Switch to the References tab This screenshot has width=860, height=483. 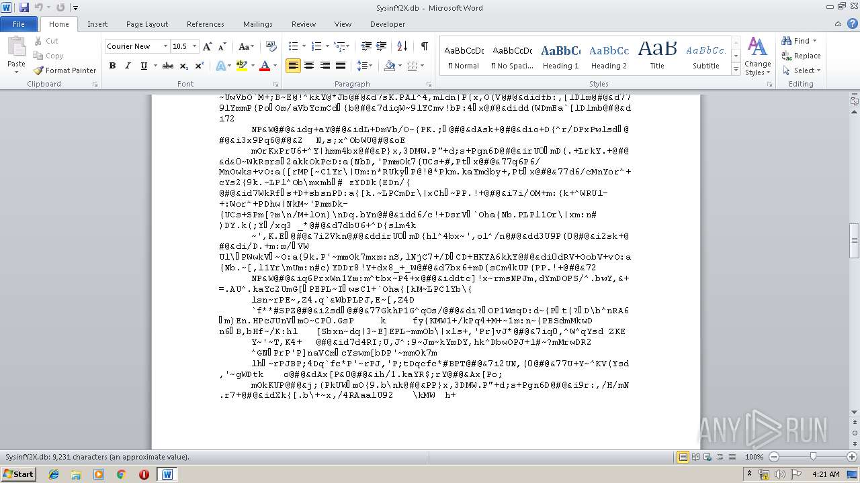coord(206,24)
